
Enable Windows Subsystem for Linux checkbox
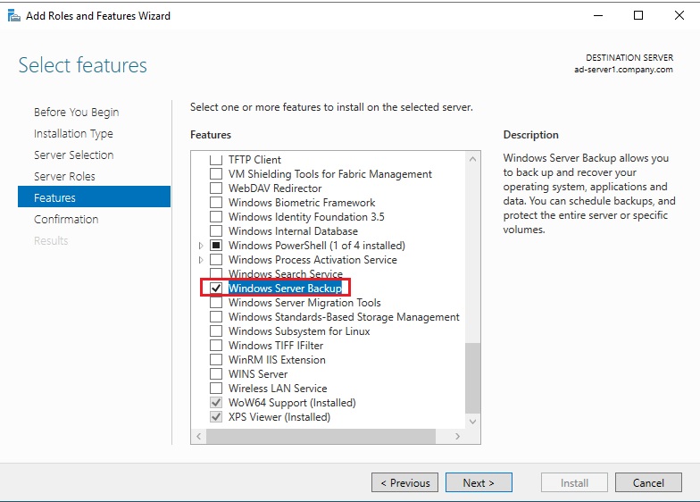pyautogui.click(x=215, y=331)
